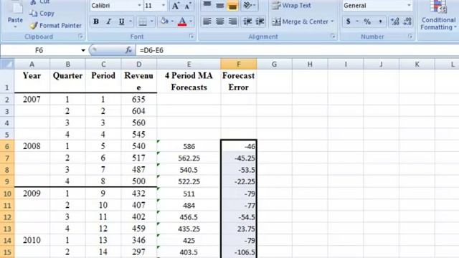Click Increase Decimal icon
Screen dimensions: 459x258
(x=394, y=21)
